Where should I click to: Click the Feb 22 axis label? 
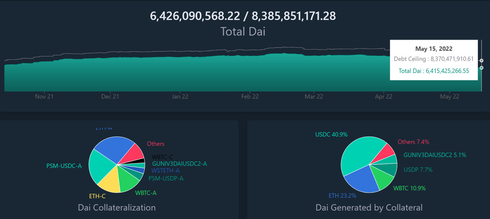[x=250, y=97]
